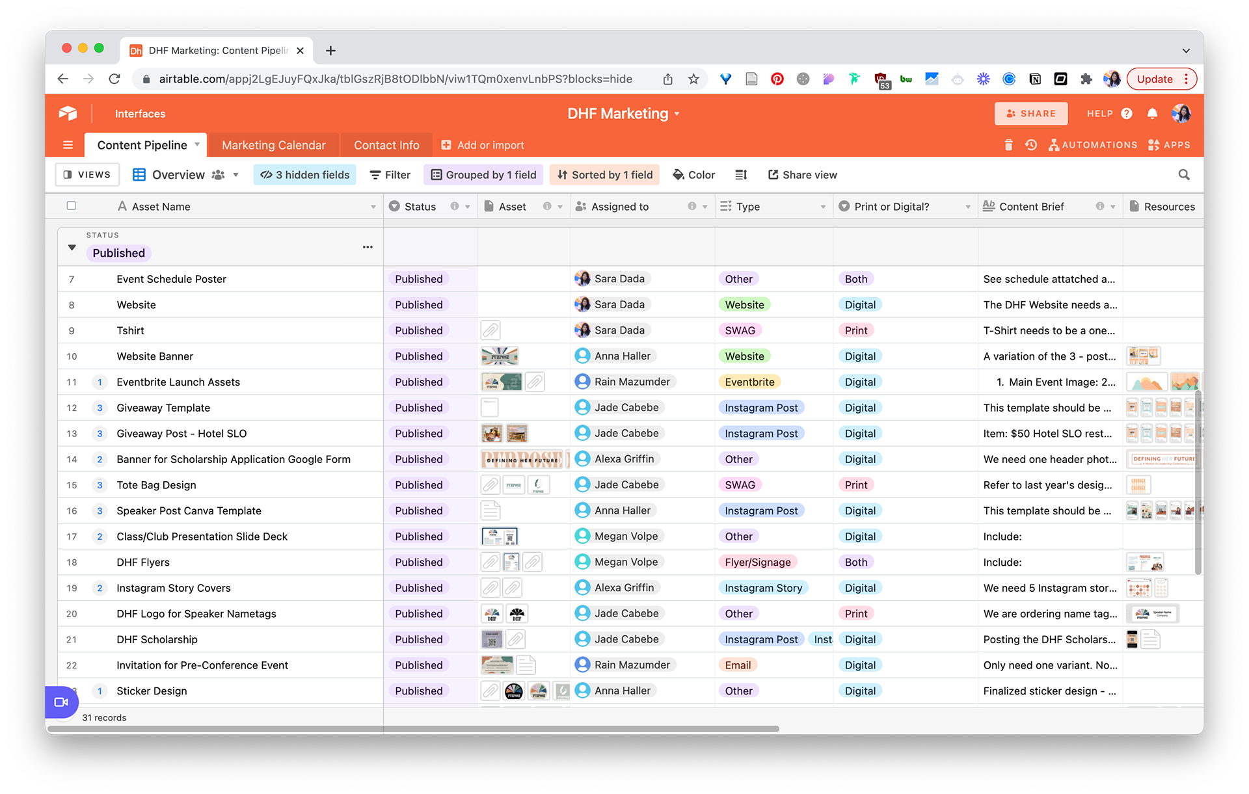Click the browser back arrow

(x=63, y=79)
